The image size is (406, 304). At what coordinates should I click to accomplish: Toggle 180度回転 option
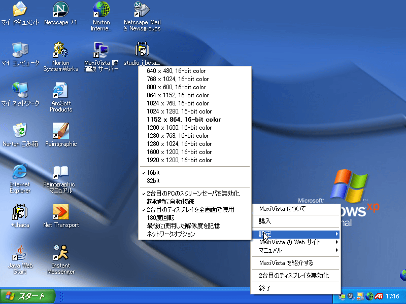[195, 218]
